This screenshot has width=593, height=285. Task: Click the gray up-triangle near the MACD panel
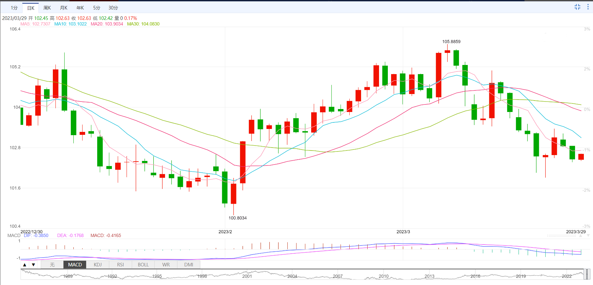click(x=581, y=236)
